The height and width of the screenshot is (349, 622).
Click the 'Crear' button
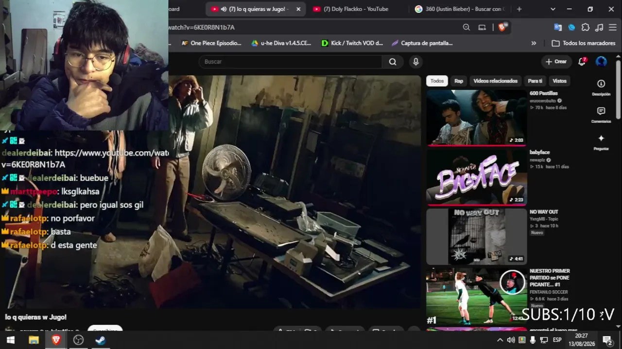click(556, 62)
